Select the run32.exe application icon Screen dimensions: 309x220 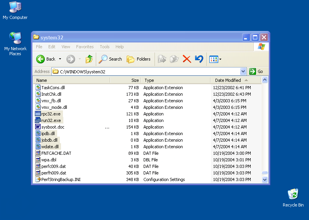[x=38, y=120]
